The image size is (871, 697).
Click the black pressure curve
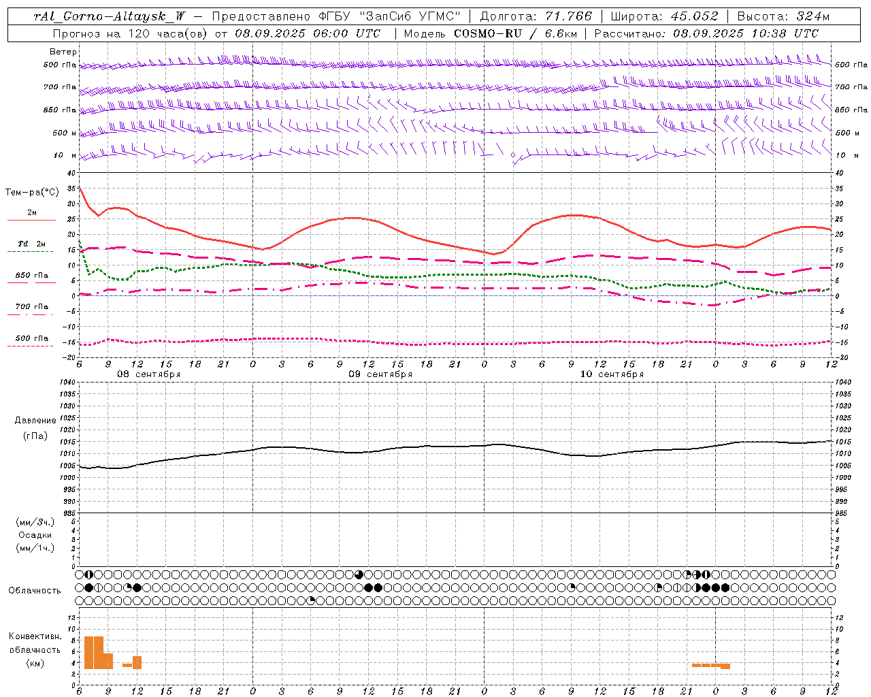[x=456, y=447]
